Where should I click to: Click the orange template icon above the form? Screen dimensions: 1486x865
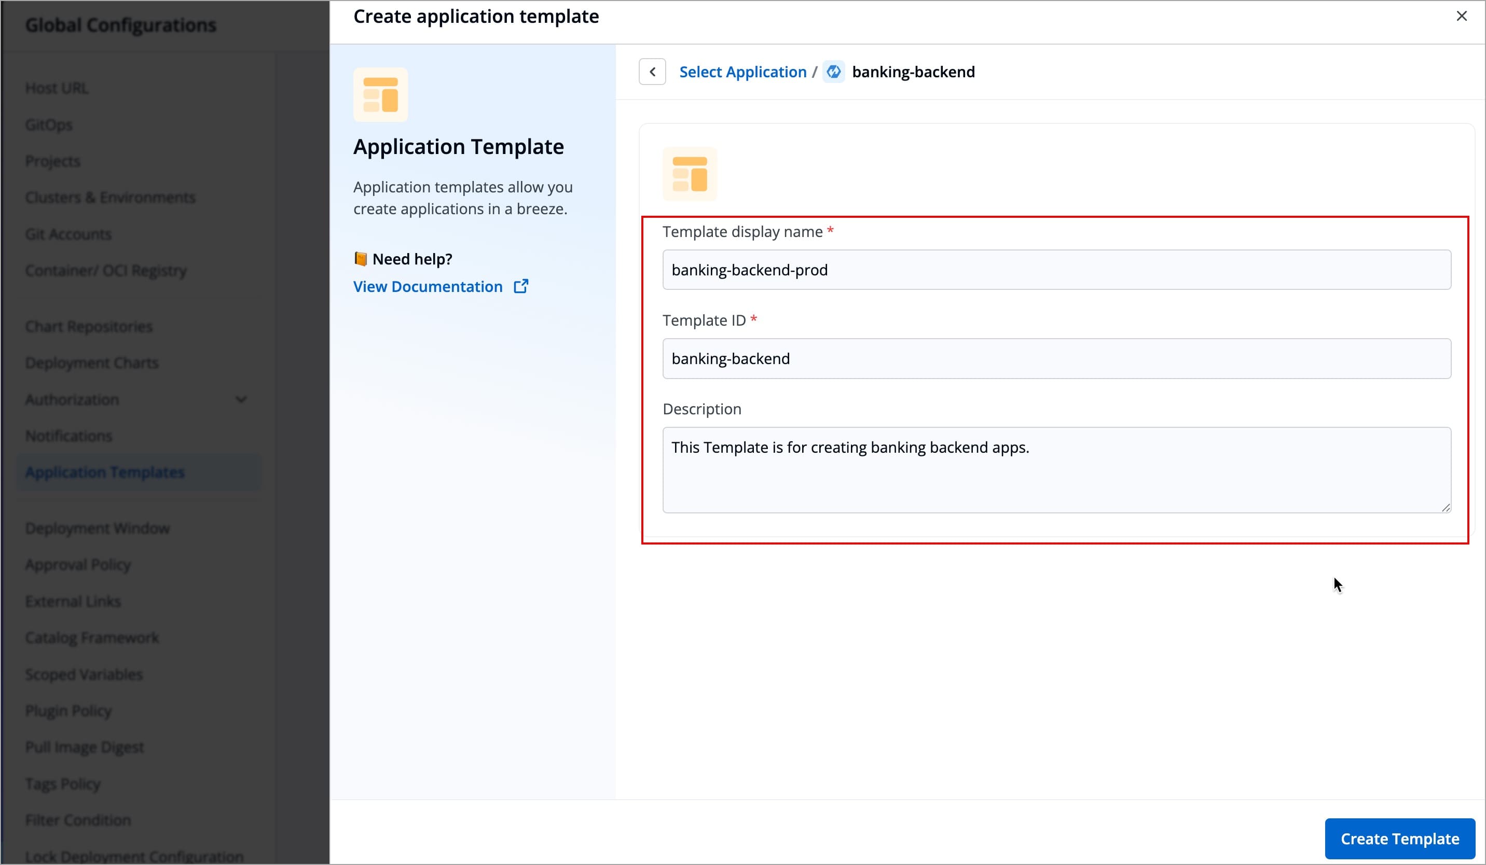[690, 174]
